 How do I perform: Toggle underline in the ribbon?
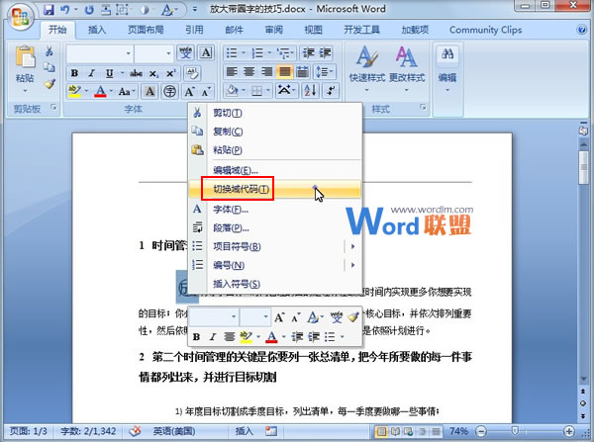pyautogui.click(x=110, y=73)
